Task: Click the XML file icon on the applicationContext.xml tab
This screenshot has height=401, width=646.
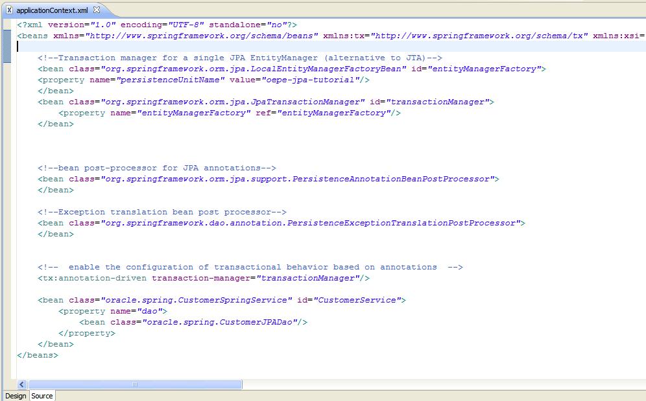Action: click(8, 10)
